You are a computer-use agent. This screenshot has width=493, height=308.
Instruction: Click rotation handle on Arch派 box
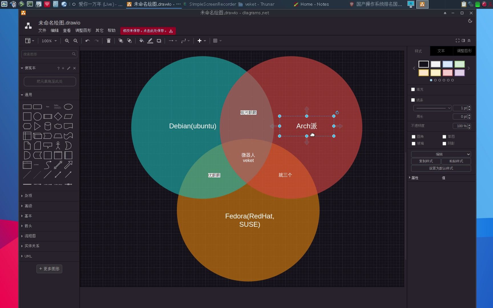337,113
